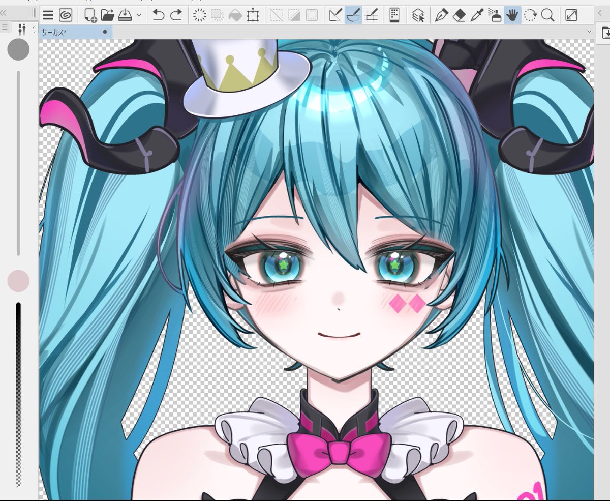610x501 pixels.
Task: Click the Fill bucket icon
Action: point(235,15)
